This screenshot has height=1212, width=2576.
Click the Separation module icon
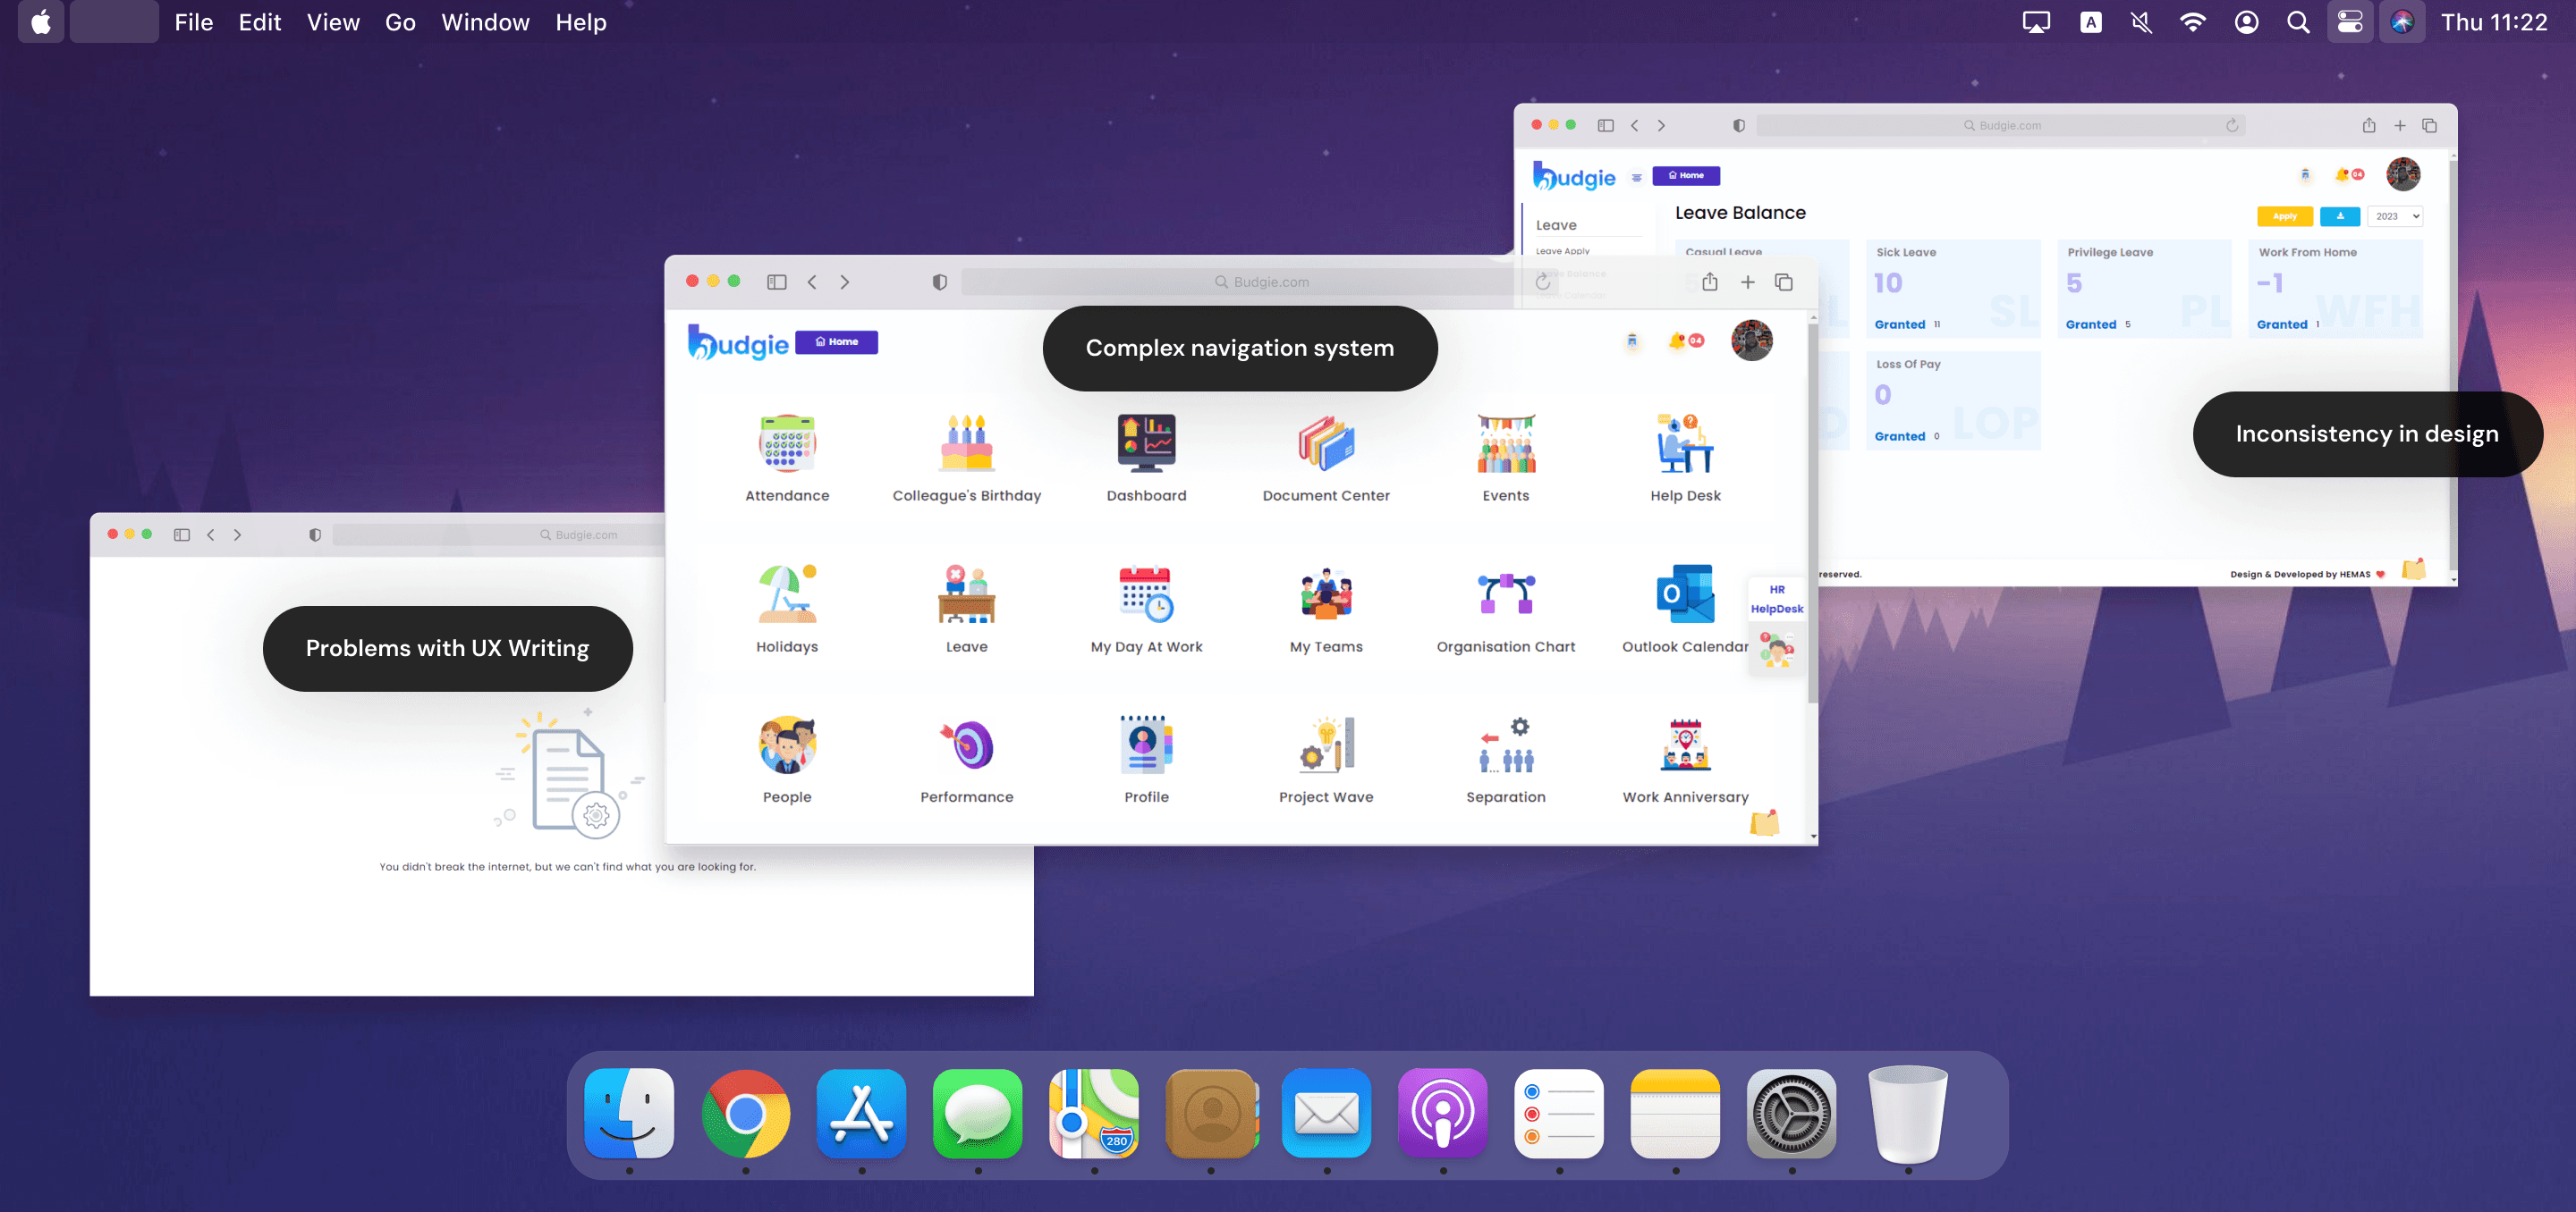[x=1505, y=745]
